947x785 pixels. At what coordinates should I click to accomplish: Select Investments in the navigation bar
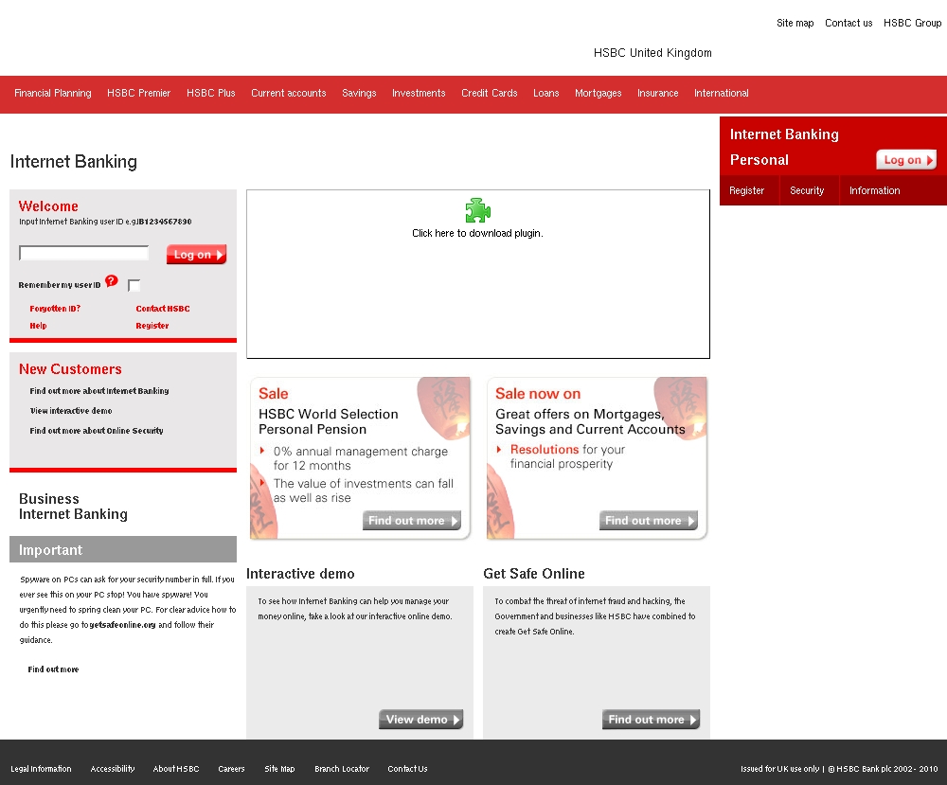pyautogui.click(x=419, y=93)
